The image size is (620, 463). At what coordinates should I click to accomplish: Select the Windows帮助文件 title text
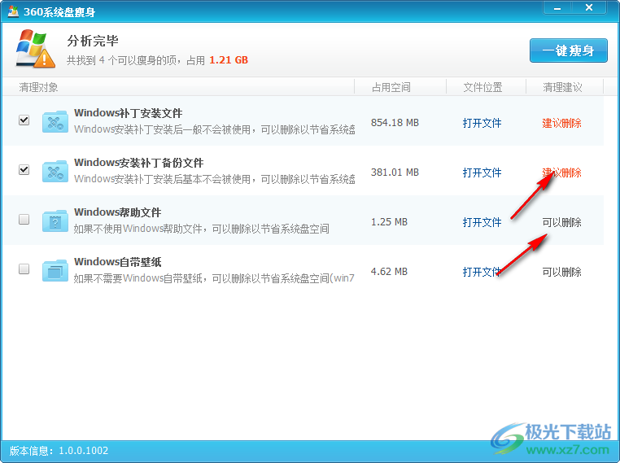[x=117, y=212]
